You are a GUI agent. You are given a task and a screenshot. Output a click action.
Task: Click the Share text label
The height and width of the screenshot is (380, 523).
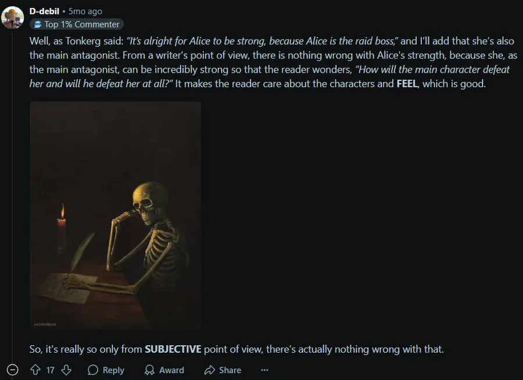point(230,370)
